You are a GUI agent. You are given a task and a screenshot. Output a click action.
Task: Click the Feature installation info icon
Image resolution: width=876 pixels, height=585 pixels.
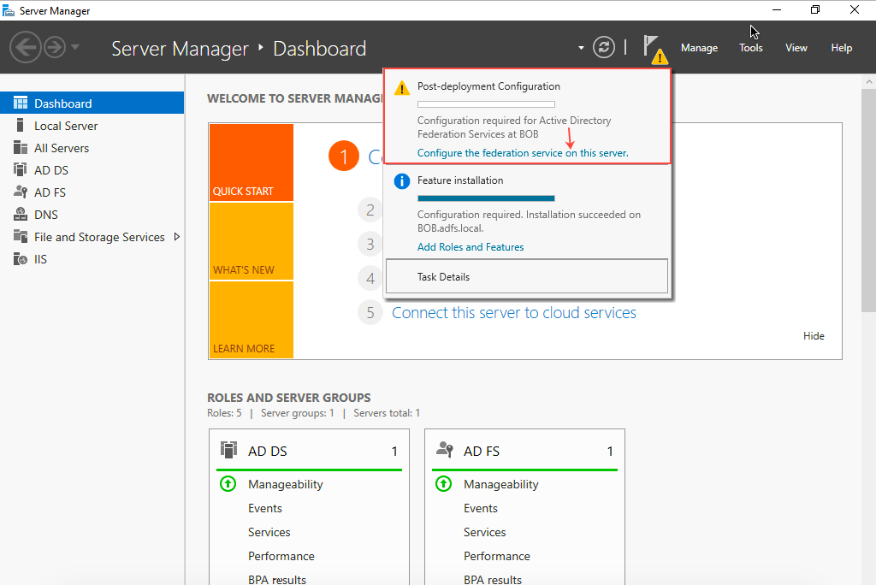point(402,181)
